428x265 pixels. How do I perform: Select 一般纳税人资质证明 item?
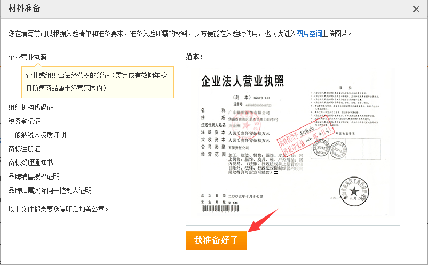[x=37, y=135]
